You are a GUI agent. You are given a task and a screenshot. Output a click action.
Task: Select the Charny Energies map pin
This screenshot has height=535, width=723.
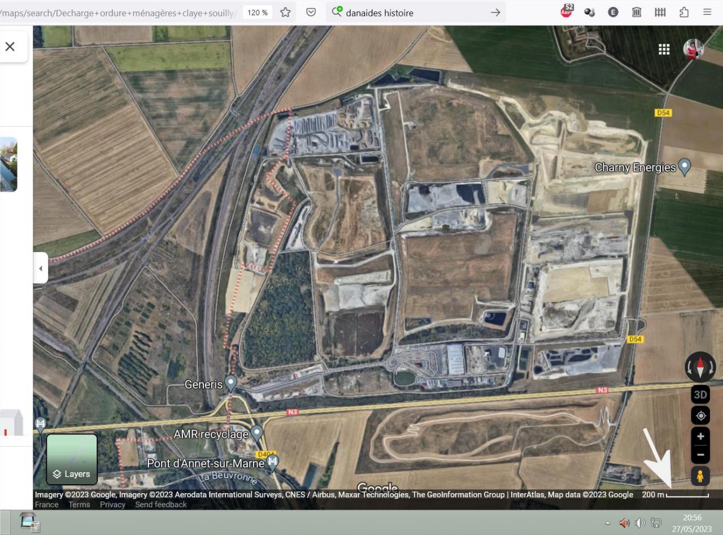[x=685, y=167]
